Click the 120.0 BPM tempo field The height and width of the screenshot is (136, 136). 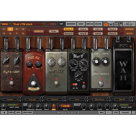click(52, 24)
